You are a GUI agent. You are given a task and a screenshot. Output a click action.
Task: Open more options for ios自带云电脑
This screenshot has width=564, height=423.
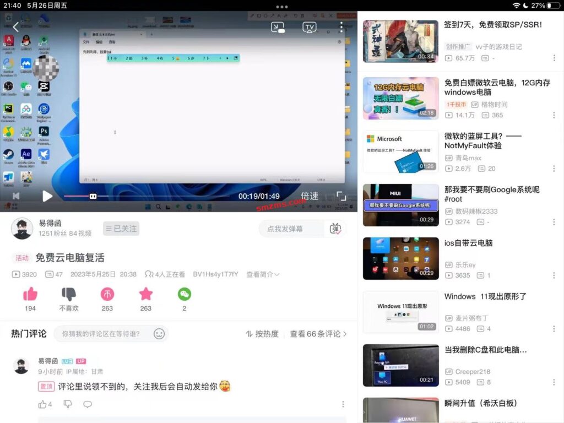[x=554, y=275]
